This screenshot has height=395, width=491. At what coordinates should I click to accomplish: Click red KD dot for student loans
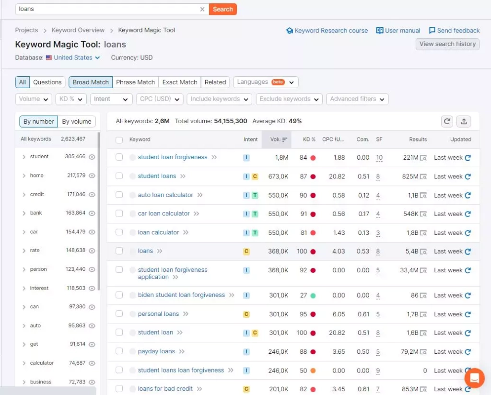point(313,176)
